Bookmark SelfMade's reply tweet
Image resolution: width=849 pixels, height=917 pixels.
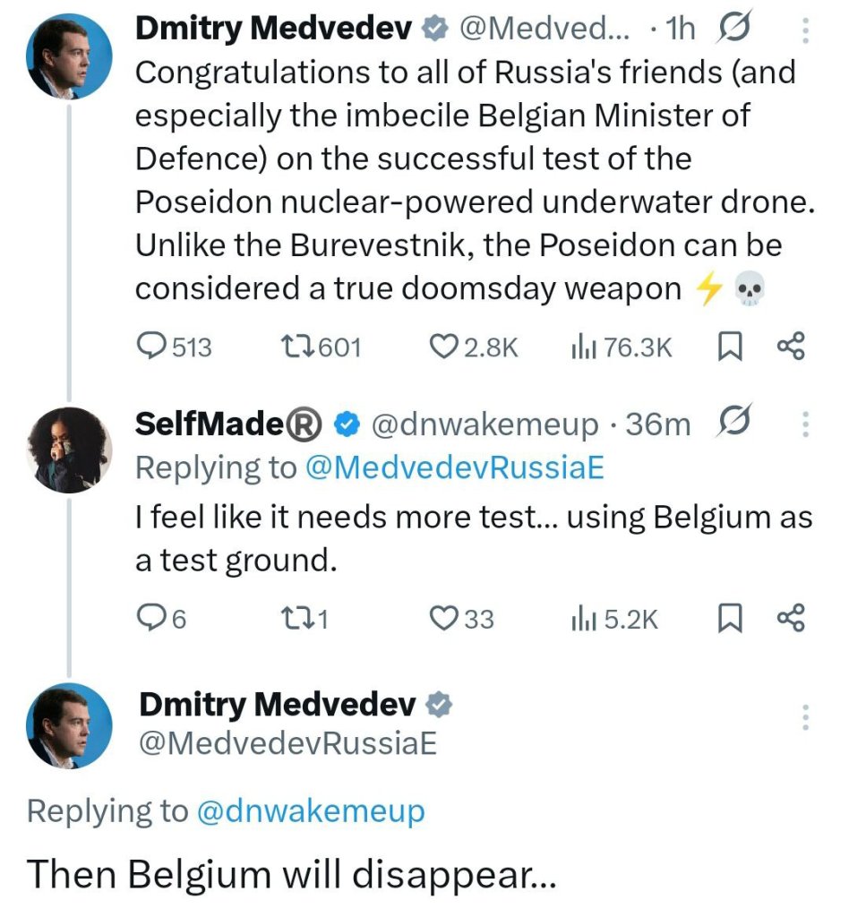[x=730, y=618]
